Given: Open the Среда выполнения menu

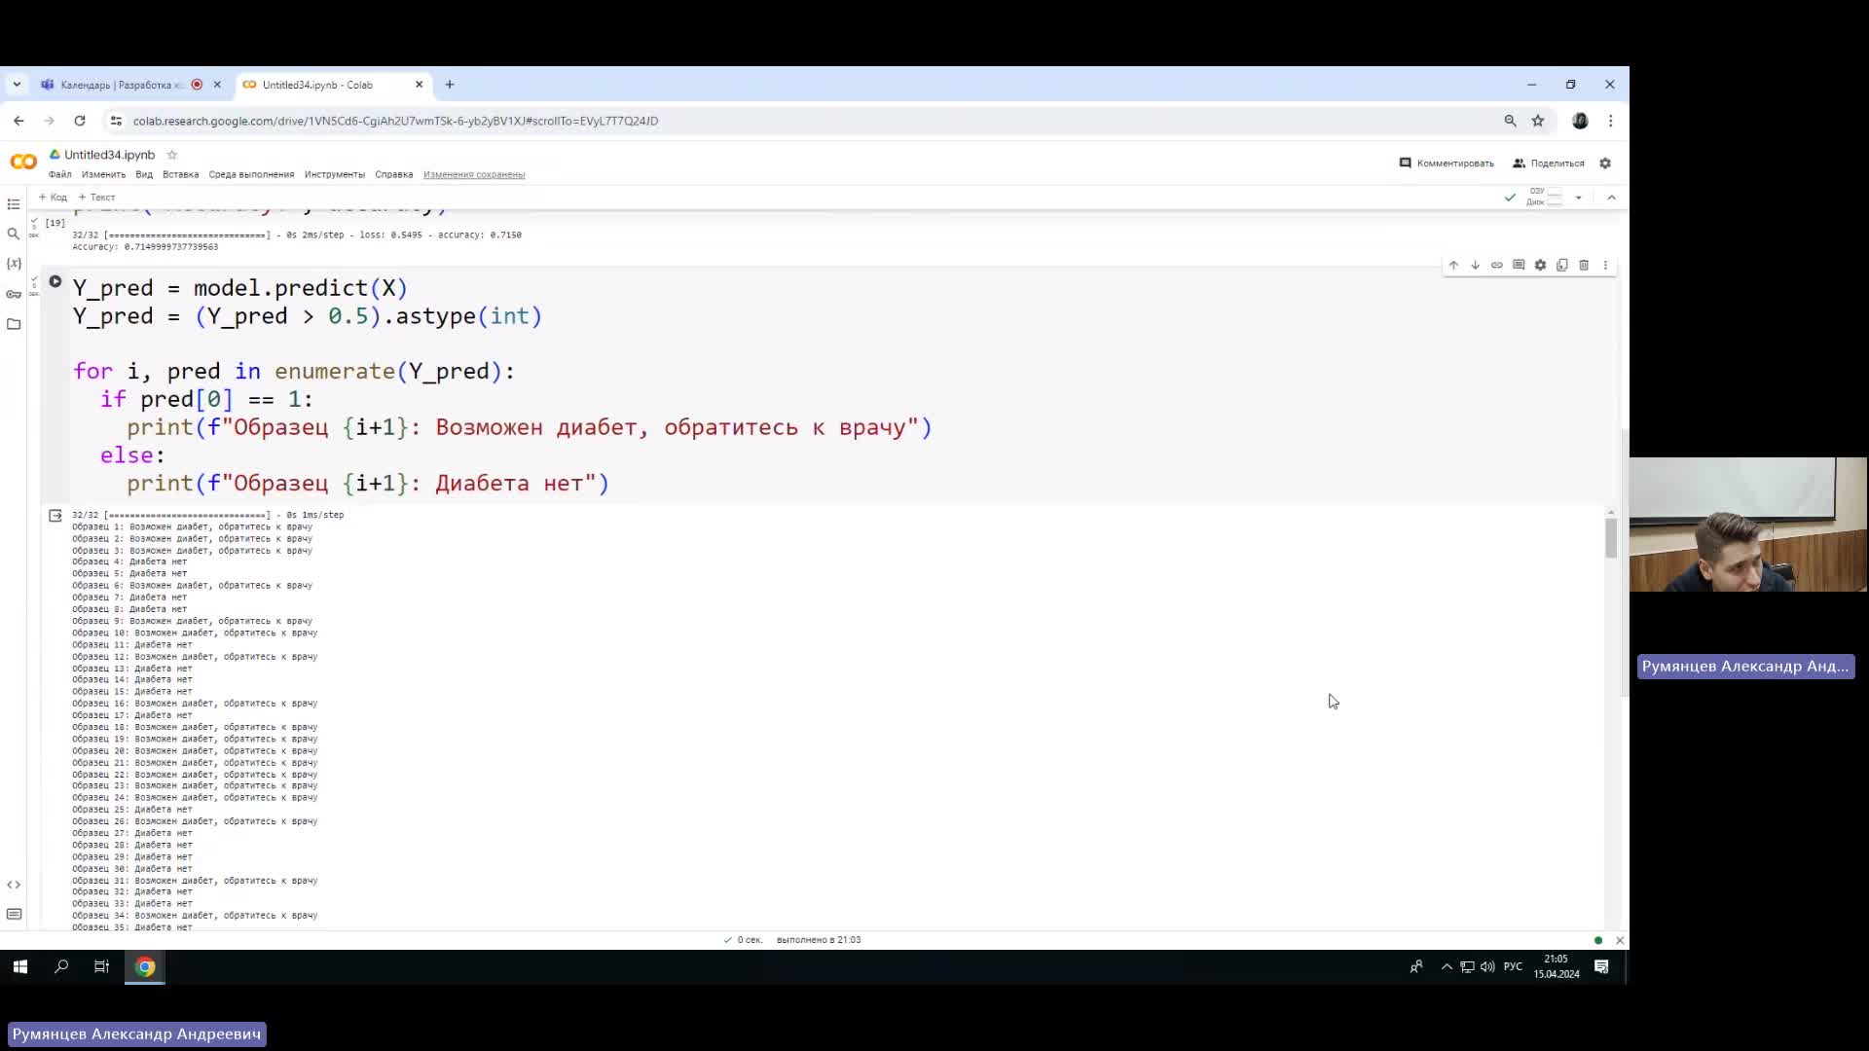Looking at the screenshot, I should coord(251,175).
